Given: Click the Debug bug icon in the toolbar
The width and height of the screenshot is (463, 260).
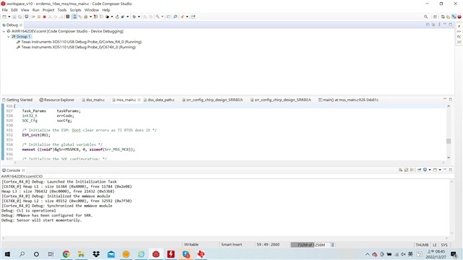Looking at the screenshot, I should tap(134, 17).
